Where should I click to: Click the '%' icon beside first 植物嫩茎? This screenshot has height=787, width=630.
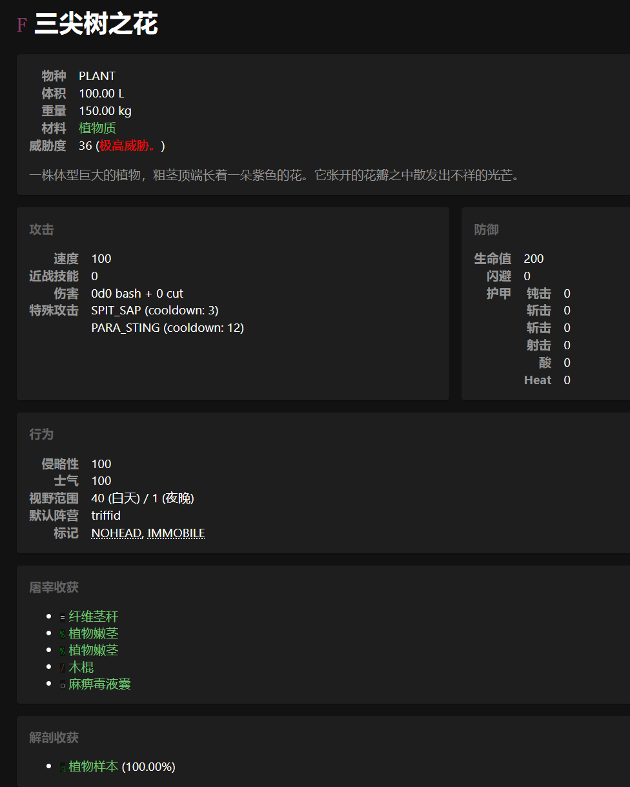pyautogui.click(x=63, y=634)
